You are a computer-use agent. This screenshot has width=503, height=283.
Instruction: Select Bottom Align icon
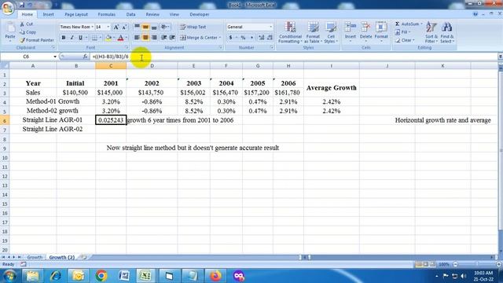tap(154, 27)
